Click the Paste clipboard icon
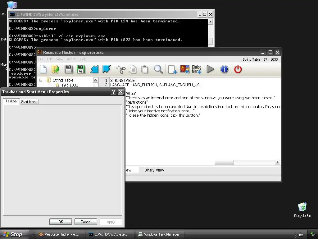The width and height of the screenshot is (318, 239). tap(145, 69)
